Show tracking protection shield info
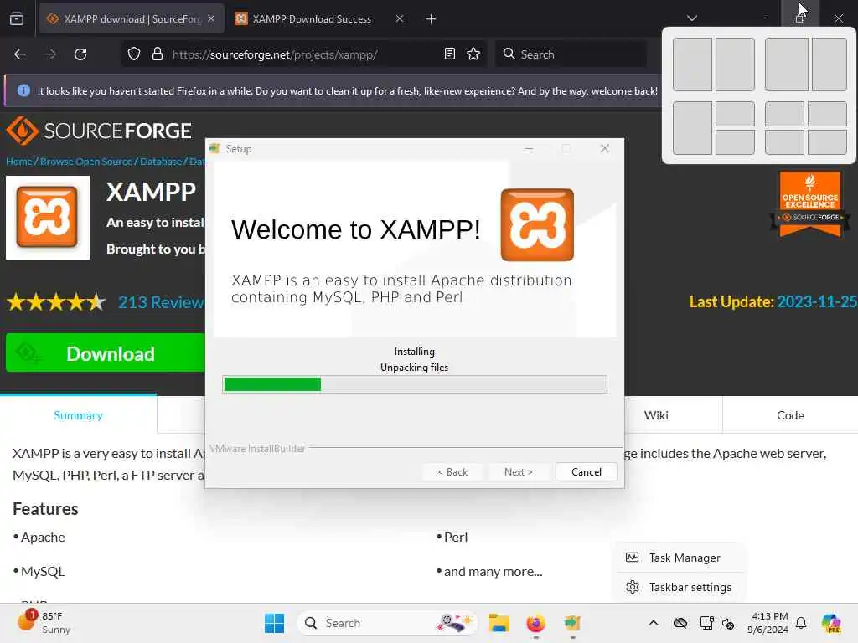The height and width of the screenshot is (643, 858). [134, 54]
